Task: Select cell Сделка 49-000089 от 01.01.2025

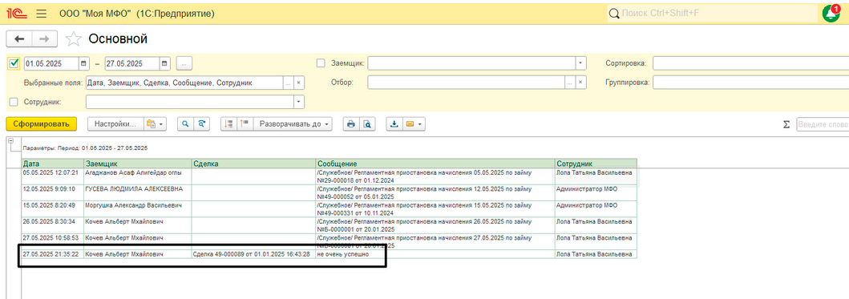Action: 253,254
